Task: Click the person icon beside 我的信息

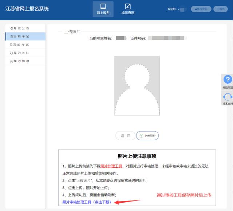Action: coord(11,61)
